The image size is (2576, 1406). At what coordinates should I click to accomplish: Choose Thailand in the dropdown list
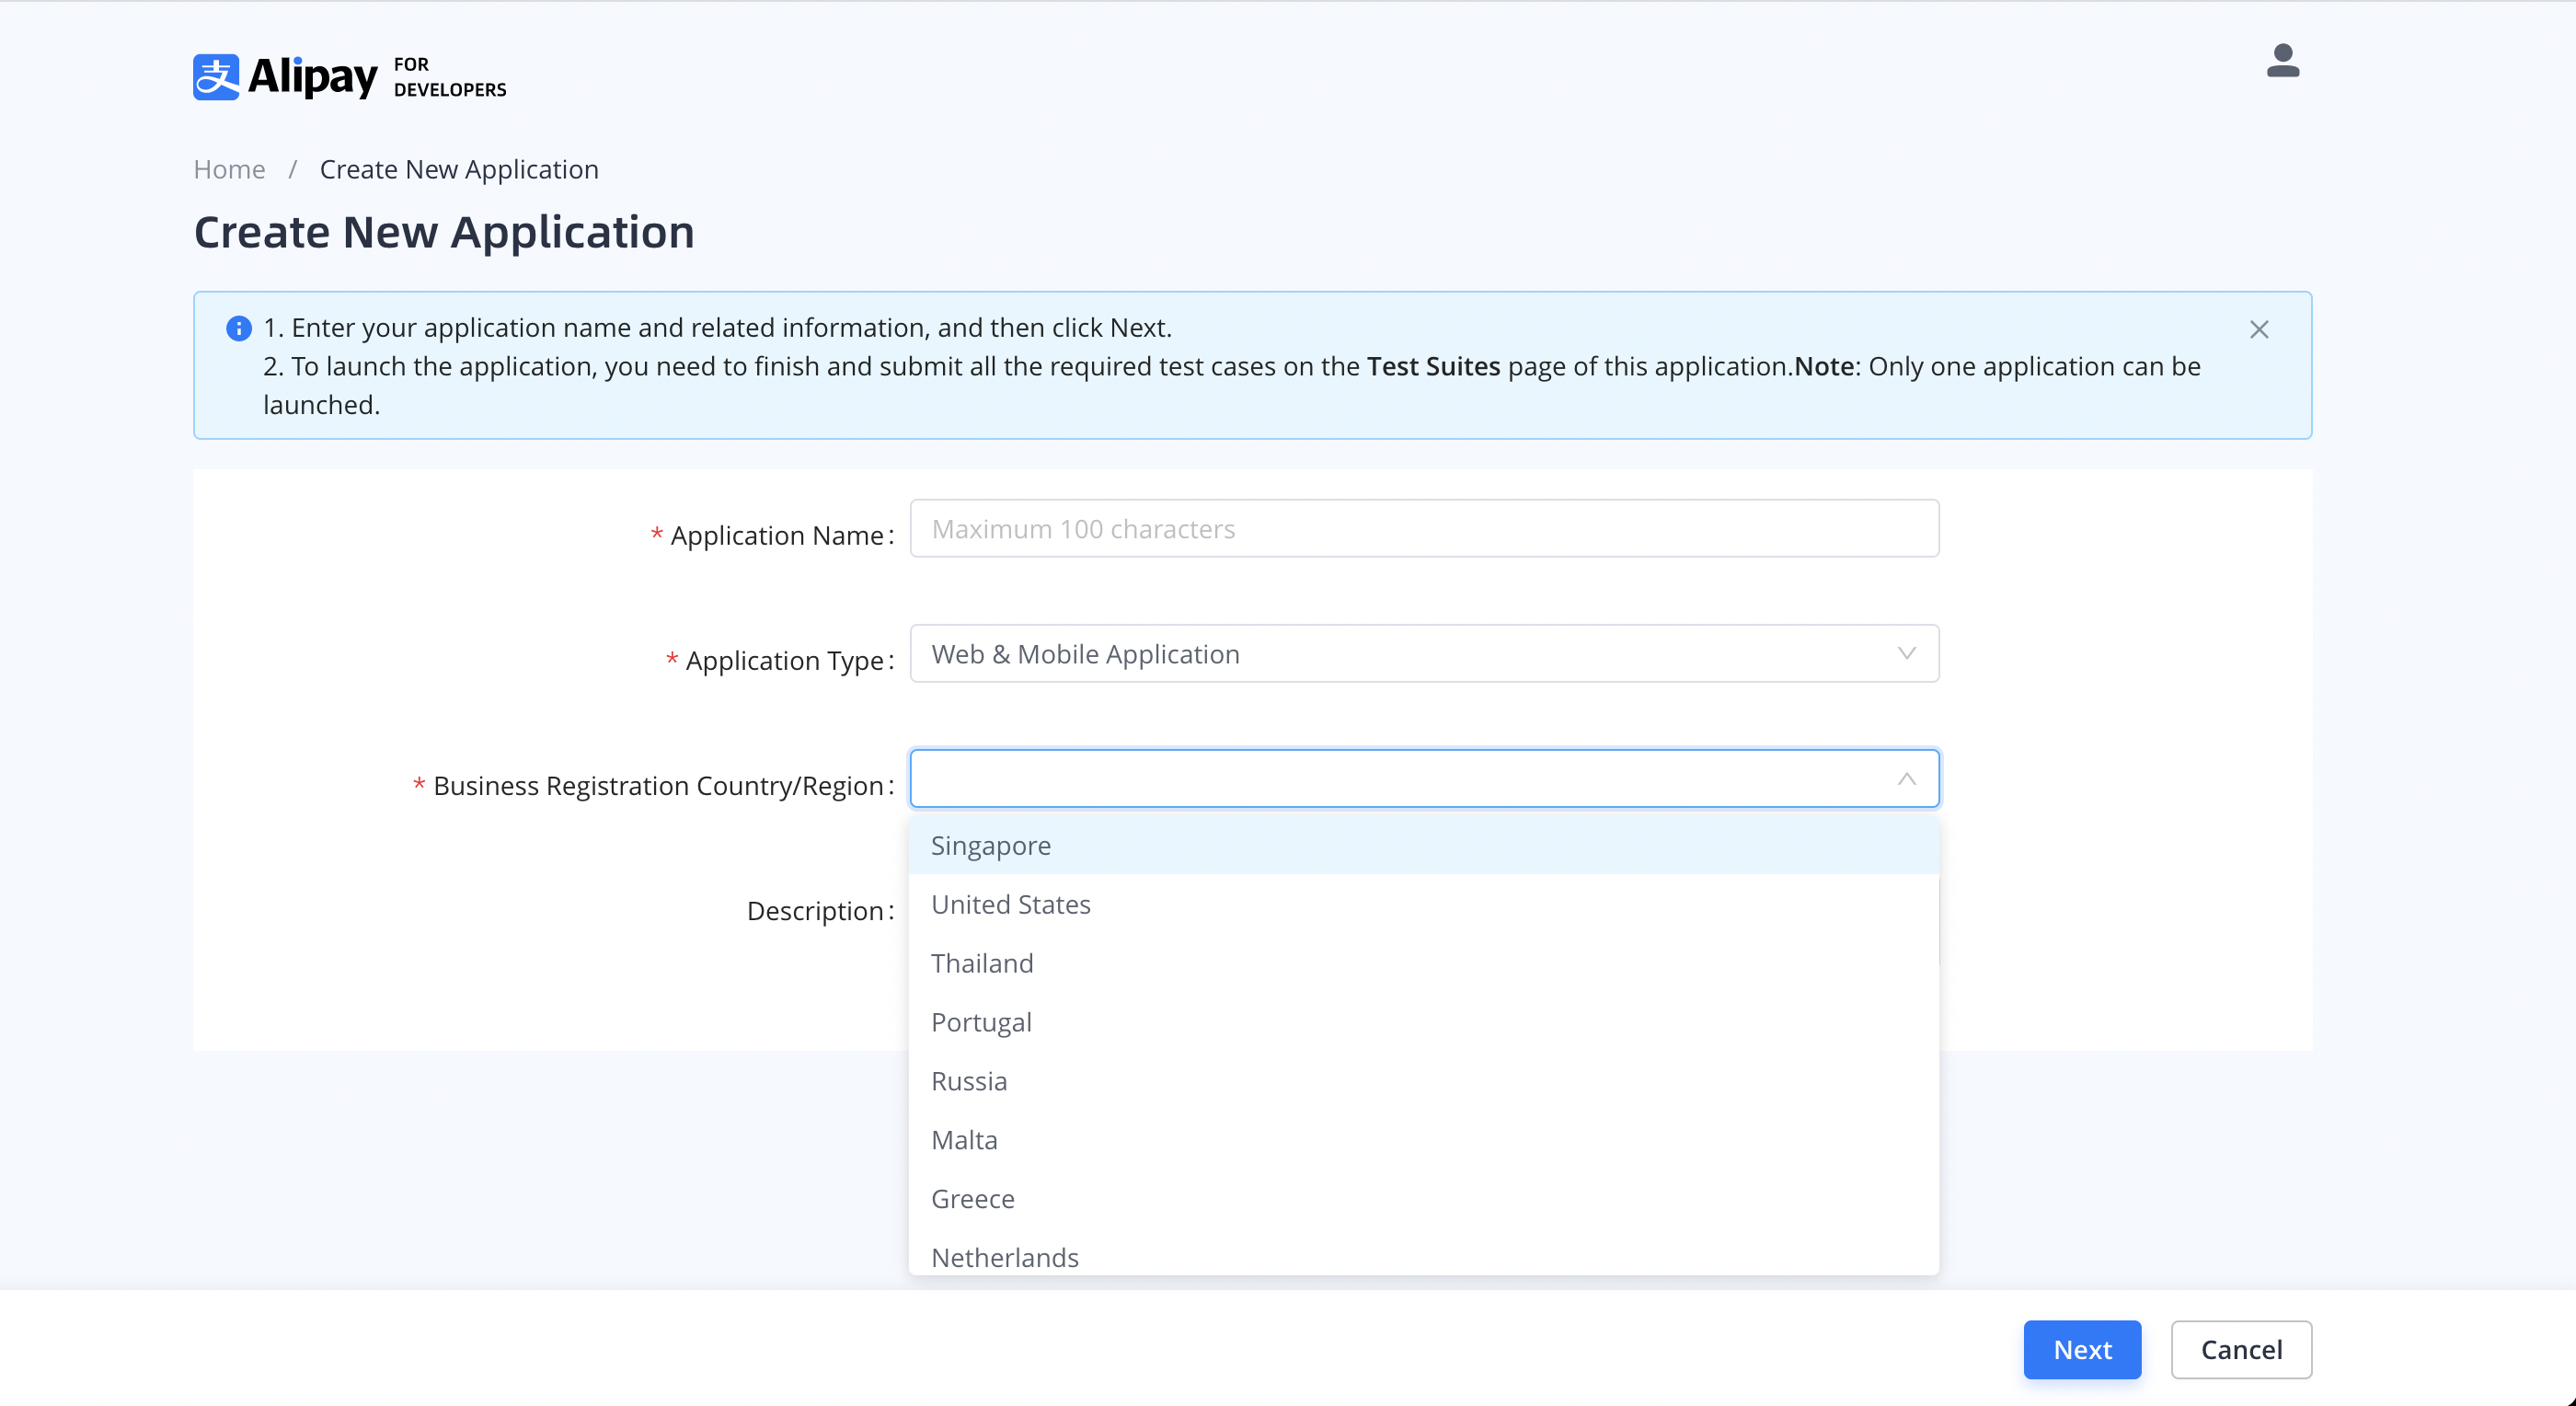981,963
